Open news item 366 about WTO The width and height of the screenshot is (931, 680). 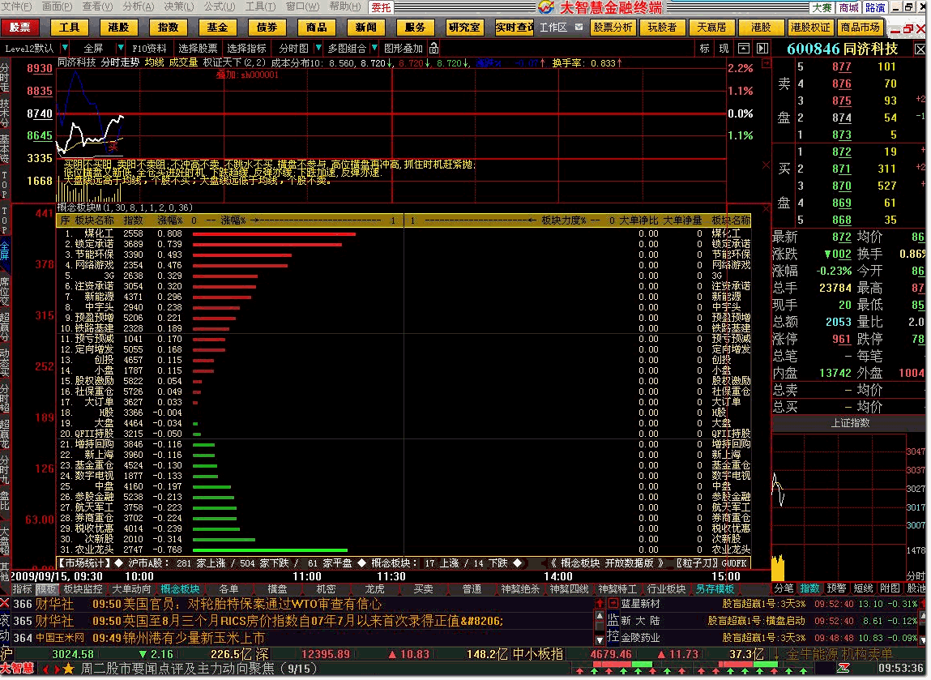coord(301,604)
